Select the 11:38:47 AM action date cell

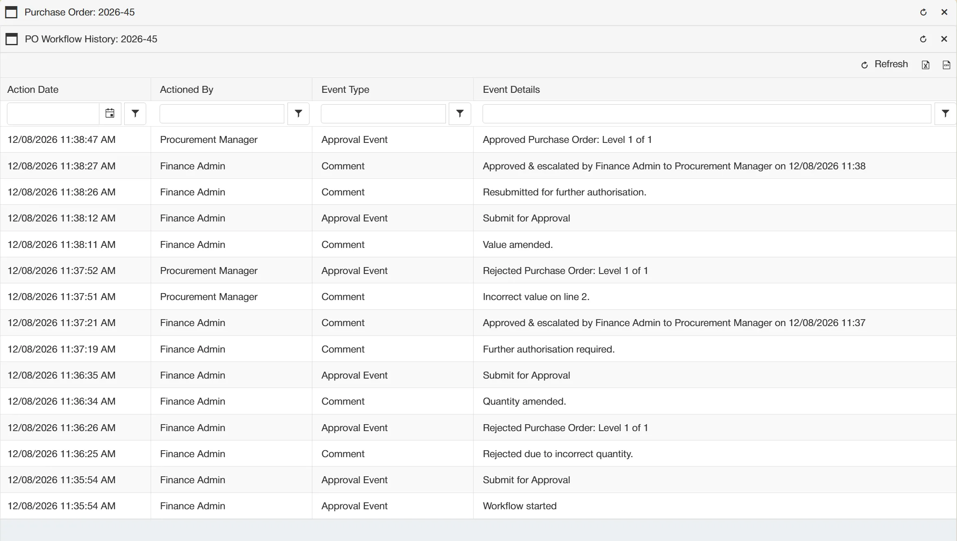tap(75, 140)
